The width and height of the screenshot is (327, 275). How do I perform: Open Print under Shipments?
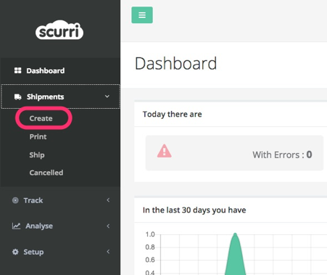click(38, 136)
